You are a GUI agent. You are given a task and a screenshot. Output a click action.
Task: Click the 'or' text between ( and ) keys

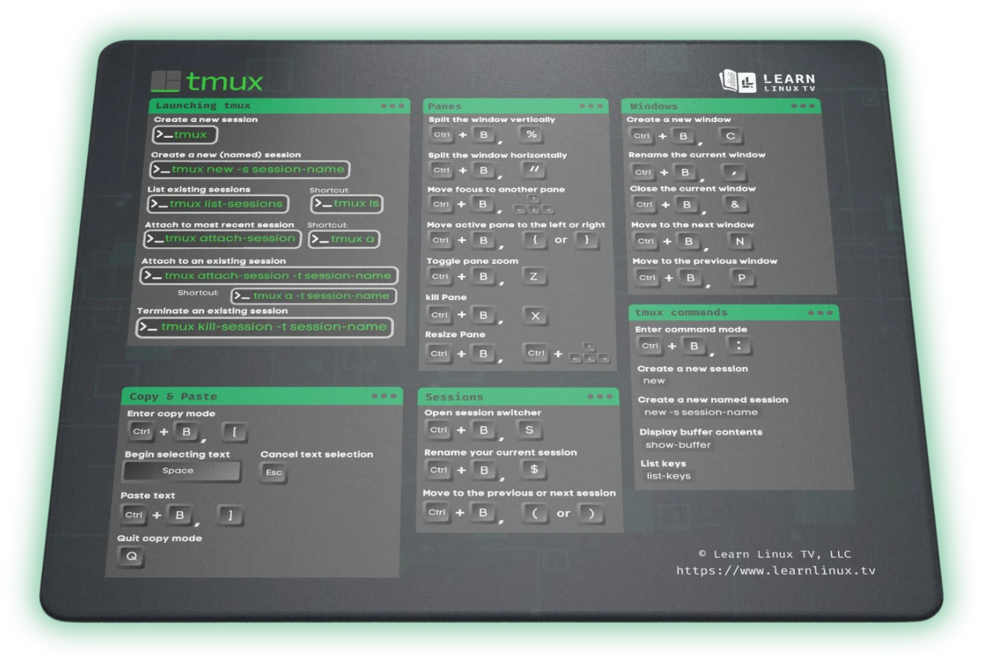click(563, 513)
